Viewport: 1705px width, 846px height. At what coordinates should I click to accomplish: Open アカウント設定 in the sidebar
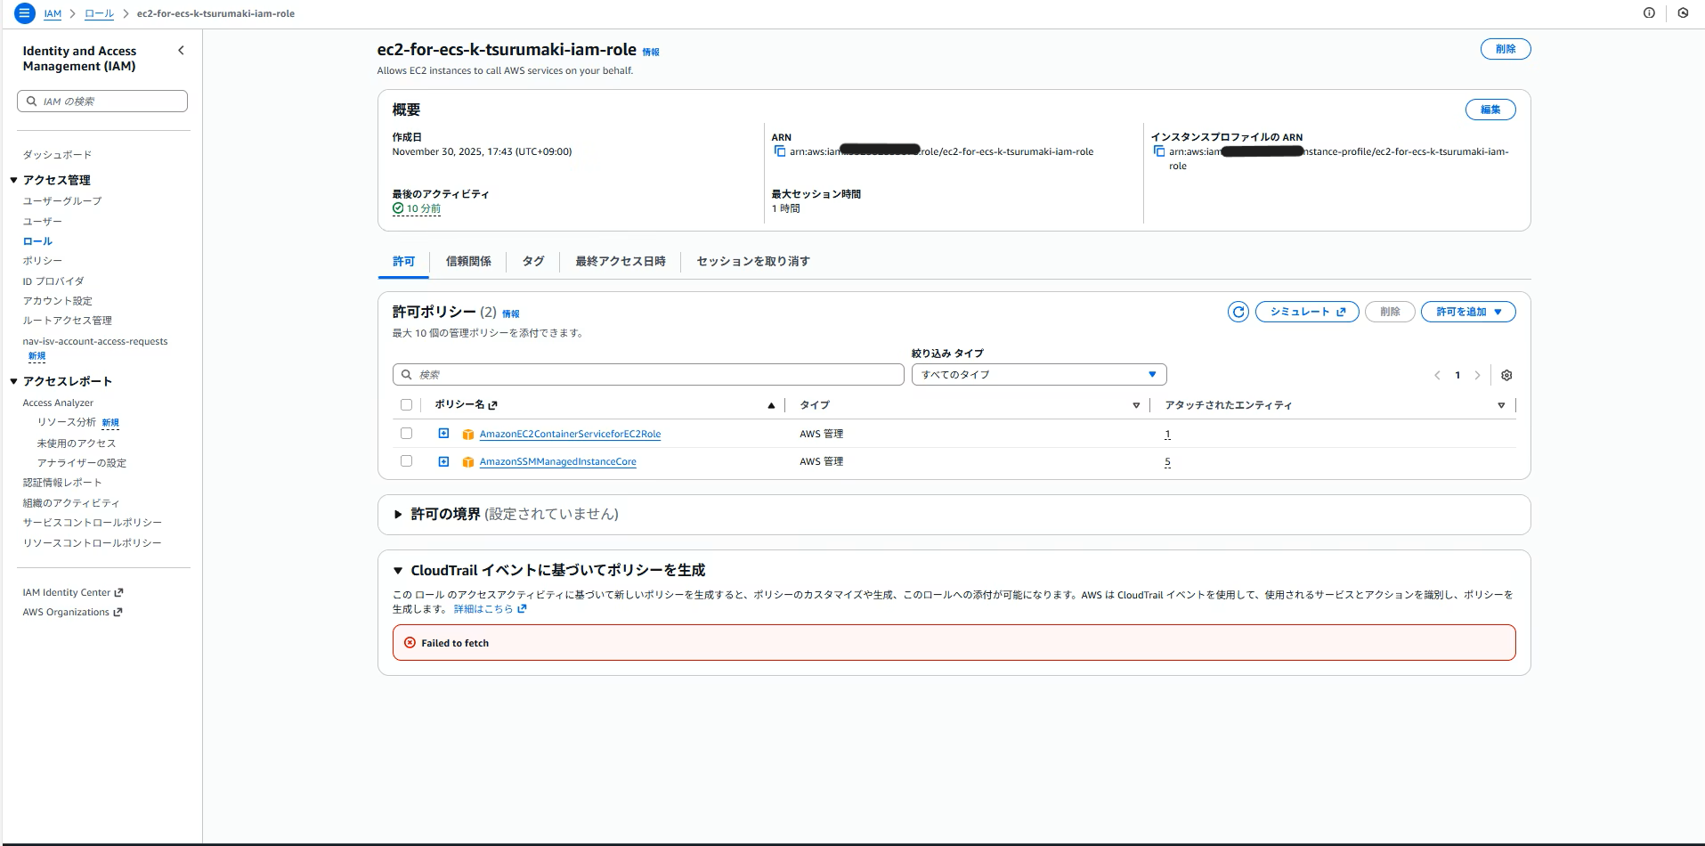click(x=58, y=301)
